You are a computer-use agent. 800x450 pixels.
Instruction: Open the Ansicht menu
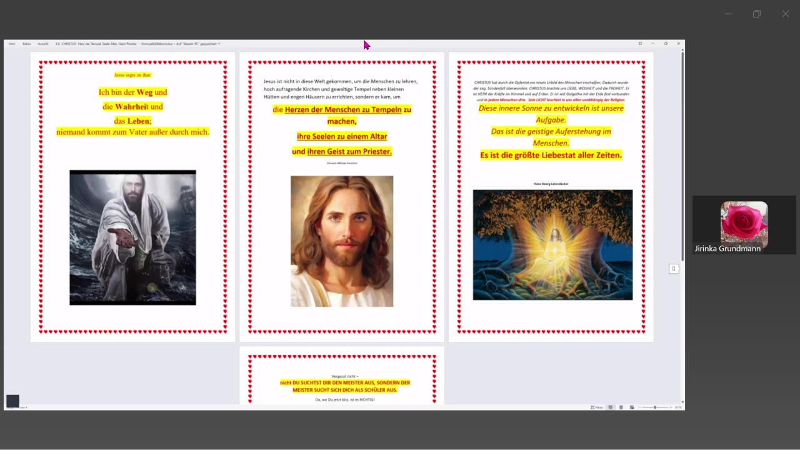click(x=43, y=44)
